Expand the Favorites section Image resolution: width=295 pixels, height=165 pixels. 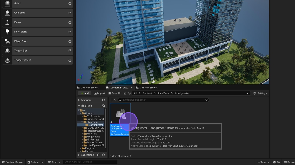(79, 100)
